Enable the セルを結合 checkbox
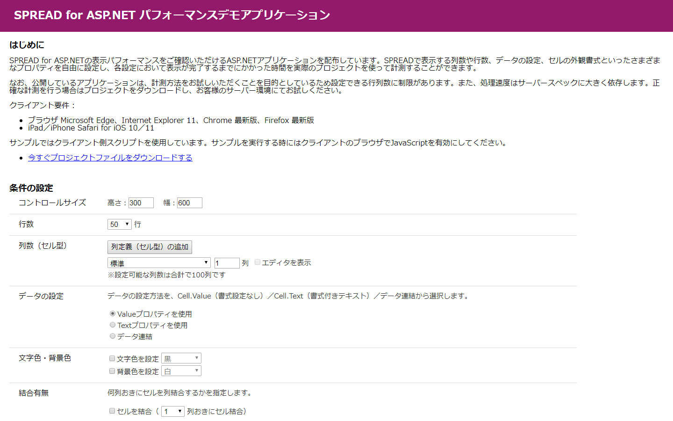The width and height of the screenshot is (673, 421). pyautogui.click(x=112, y=411)
